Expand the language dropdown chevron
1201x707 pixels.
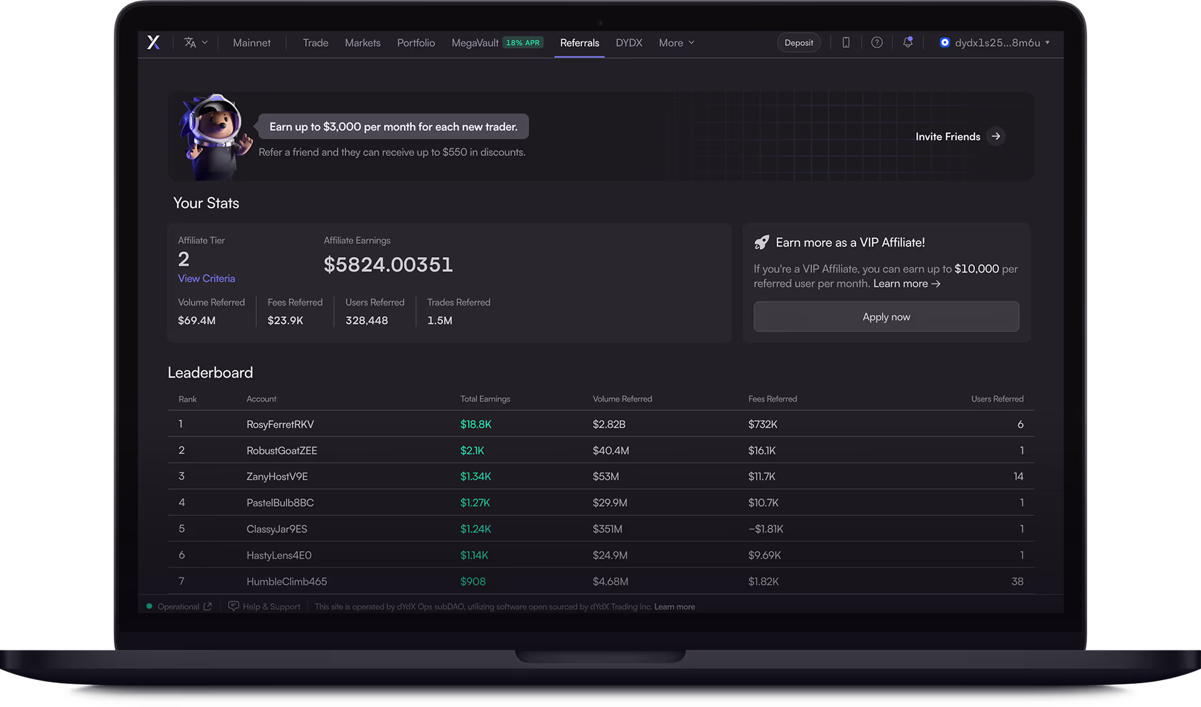coord(205,42)
